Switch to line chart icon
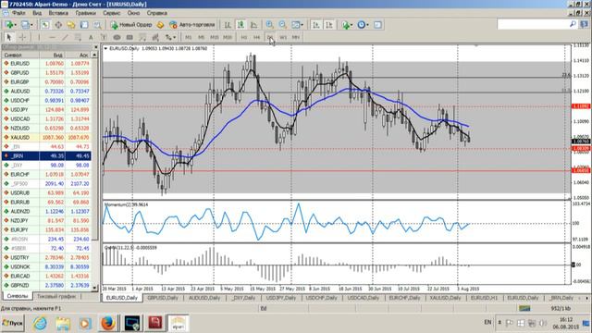The image size is (592, 333). (253, 25)
